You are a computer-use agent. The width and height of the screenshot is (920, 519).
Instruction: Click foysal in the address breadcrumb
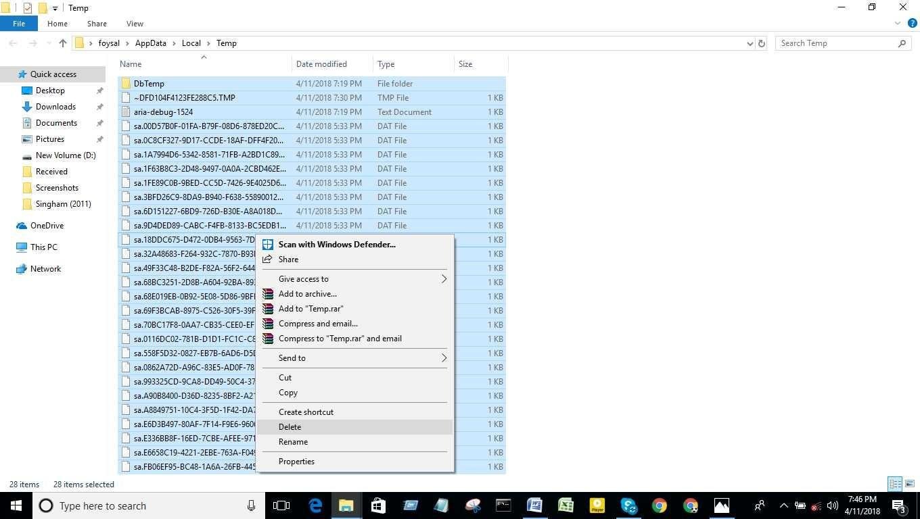[109, 43]
